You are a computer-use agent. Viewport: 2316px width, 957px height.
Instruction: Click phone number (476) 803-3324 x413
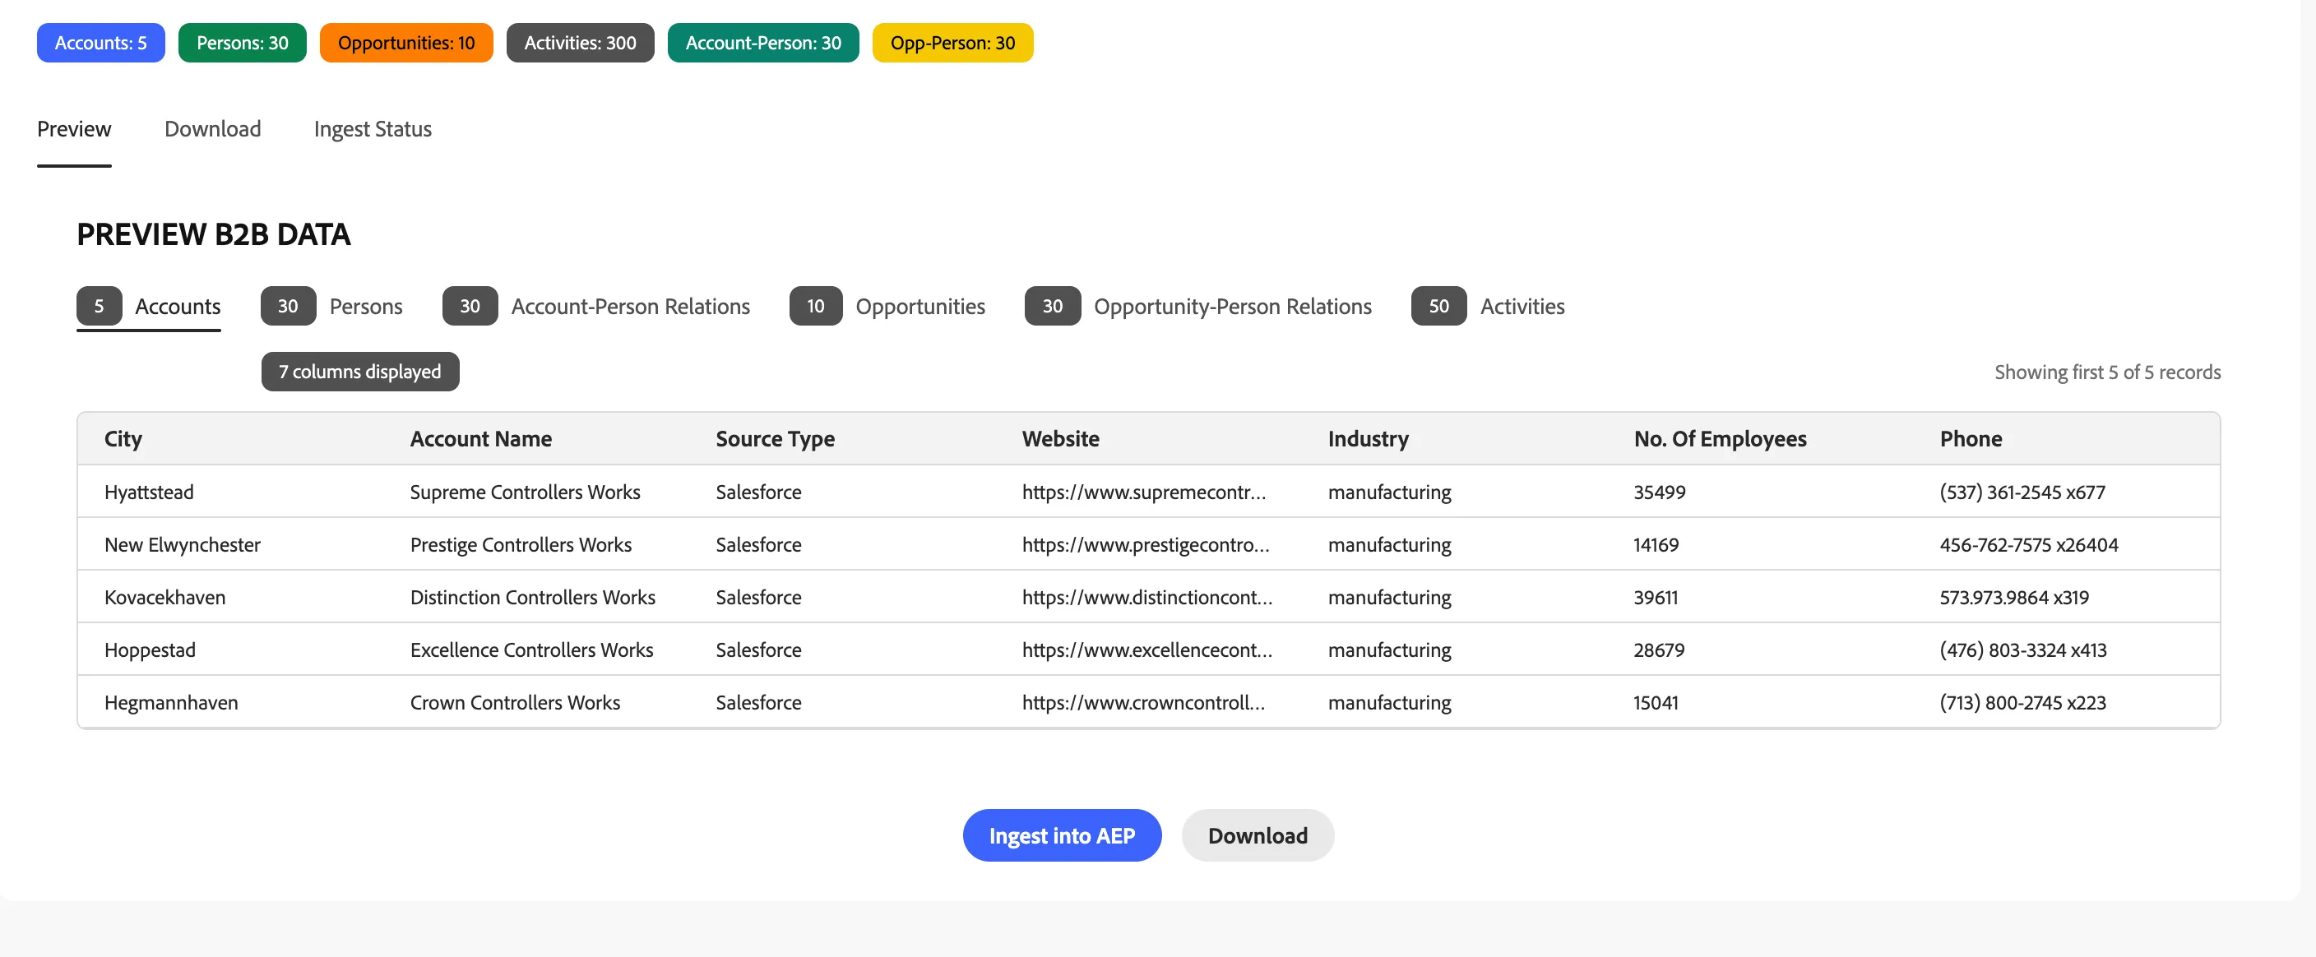pos(2023,650)
